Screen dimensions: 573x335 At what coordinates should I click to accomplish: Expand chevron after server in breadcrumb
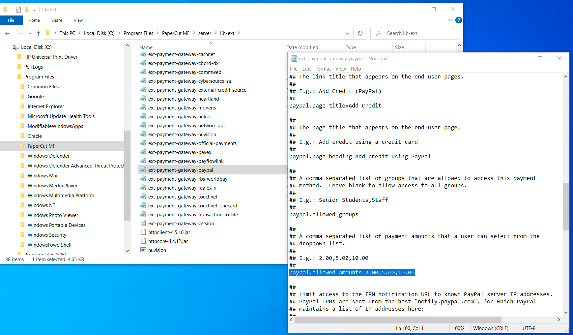(215, 33)
